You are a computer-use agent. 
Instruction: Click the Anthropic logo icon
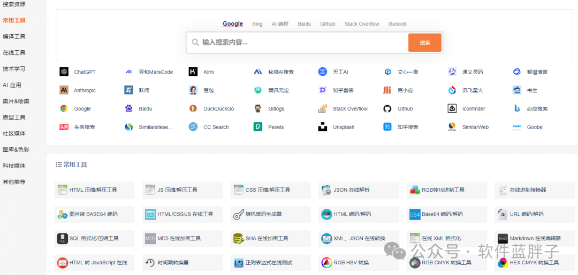click(x=64, y=90)
